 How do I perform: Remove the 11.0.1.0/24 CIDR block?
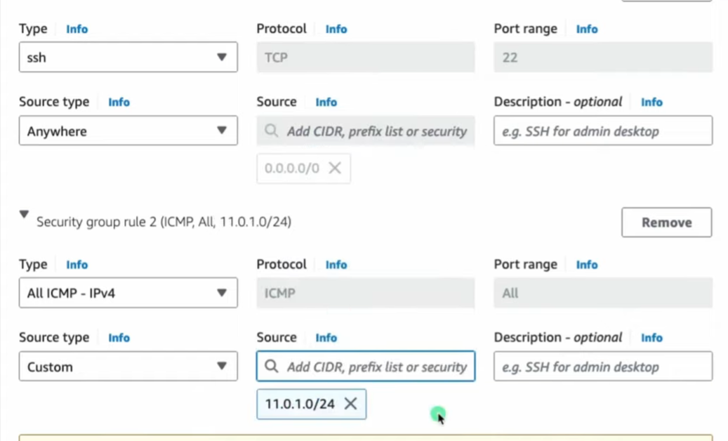coord(350,404)
